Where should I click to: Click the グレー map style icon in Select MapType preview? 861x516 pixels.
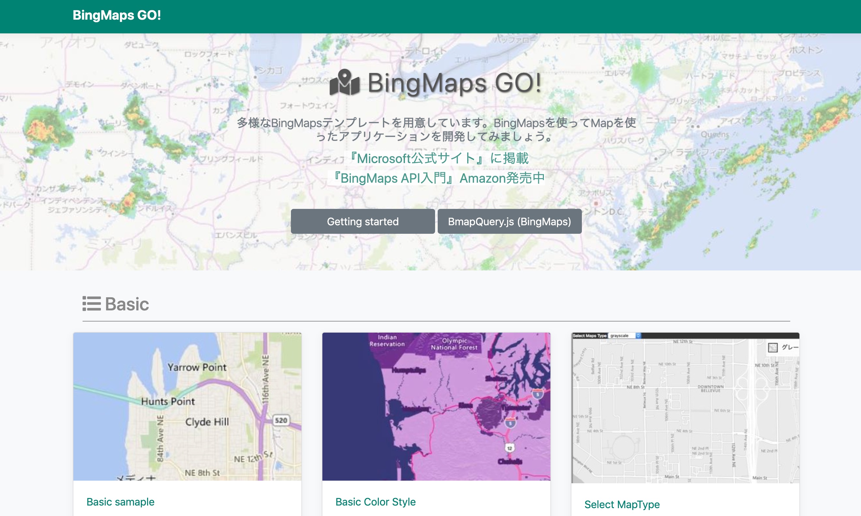773,347
